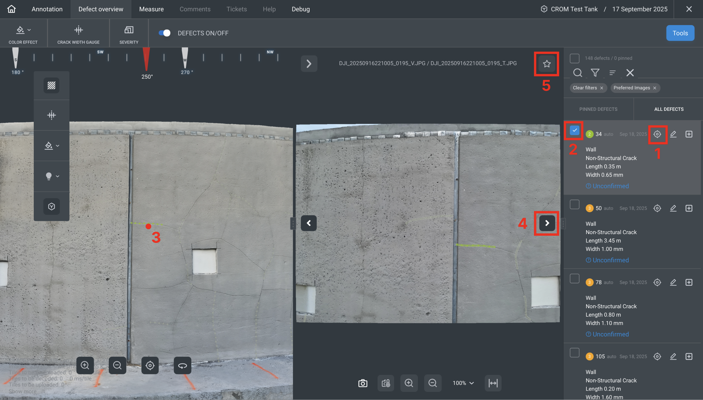Click the 3D cube view icon
This screenshot has height=400, width=703.
51,206
